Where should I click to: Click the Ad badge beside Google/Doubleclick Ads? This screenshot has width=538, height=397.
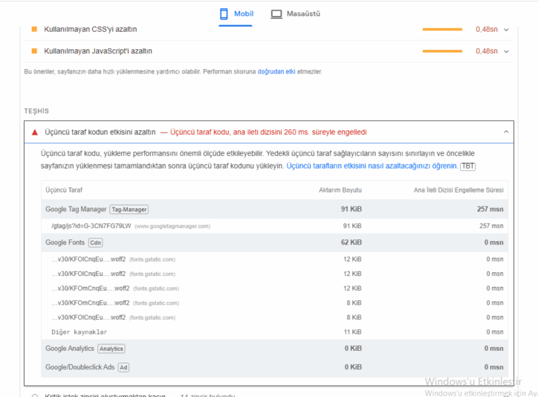[x=123, y=367]
